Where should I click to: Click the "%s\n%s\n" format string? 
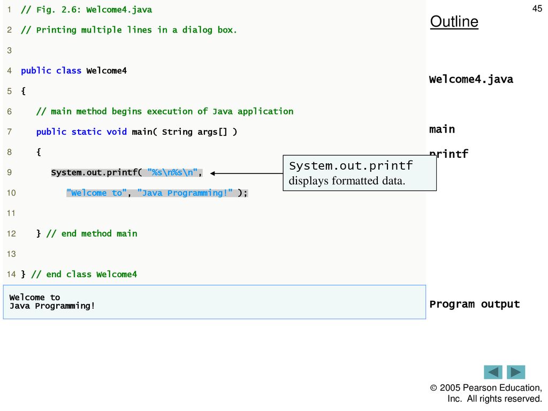pos(172,173)
